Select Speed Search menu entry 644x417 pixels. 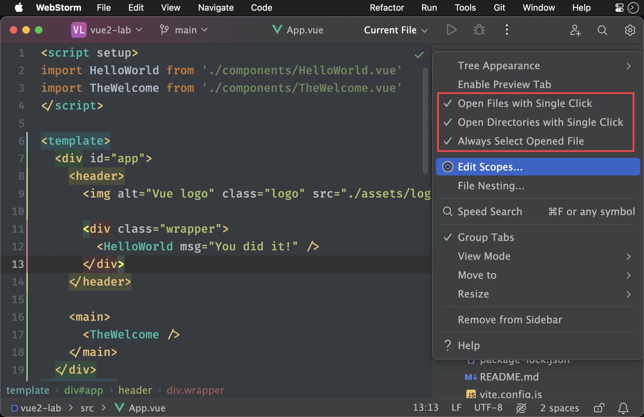(538, 212)
